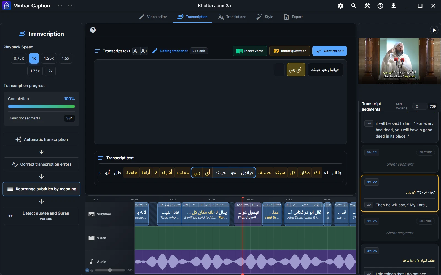The height and width of the screenshot is (275, 441).
Task: Click the Insert quotation button
Action: [290, 51]
